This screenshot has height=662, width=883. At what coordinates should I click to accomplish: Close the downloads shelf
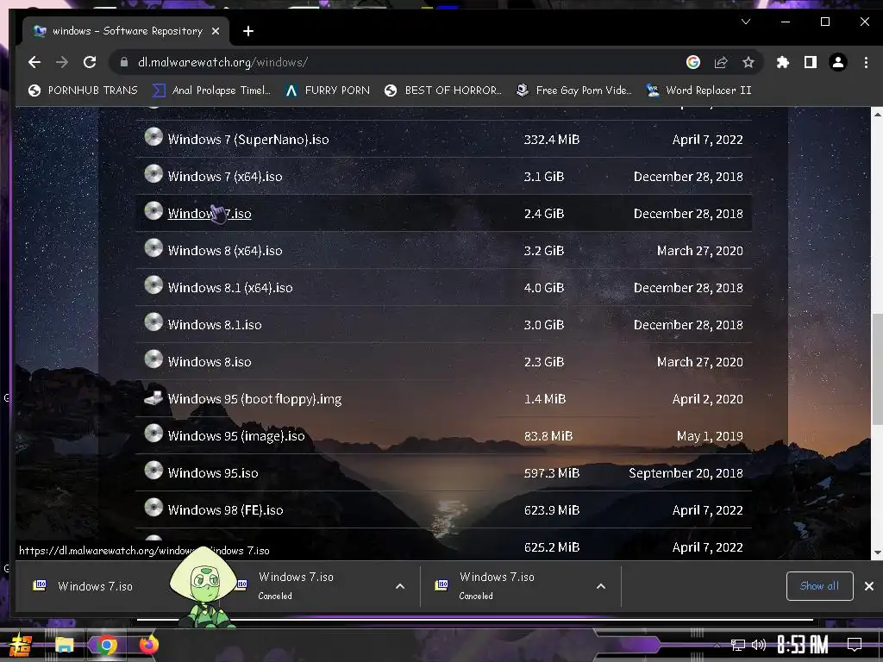[x=869, y=586]
